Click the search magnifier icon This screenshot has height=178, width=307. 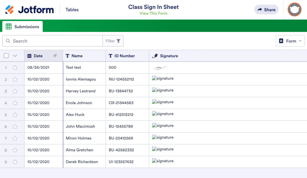point(8,41)
